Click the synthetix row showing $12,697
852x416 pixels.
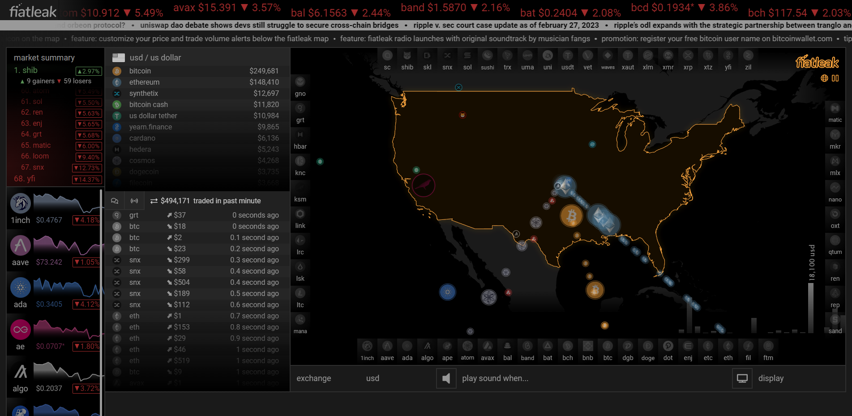click(197, 94)
